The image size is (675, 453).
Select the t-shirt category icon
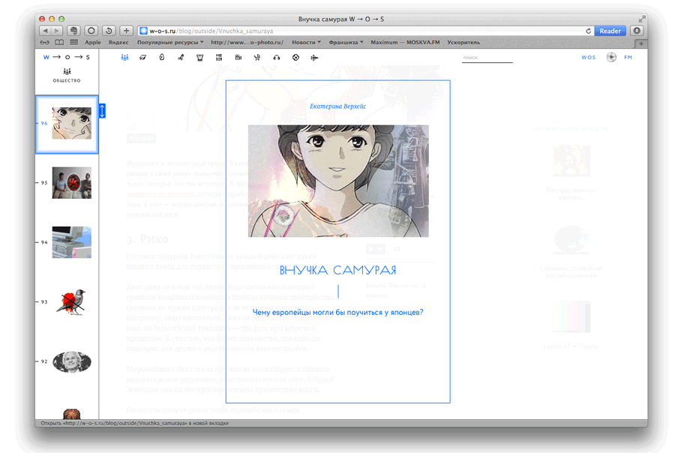(199, 58)
